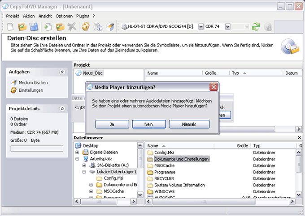
Task: Expand the Dokumente und Ei tree folder
Action: click(91, 185)
